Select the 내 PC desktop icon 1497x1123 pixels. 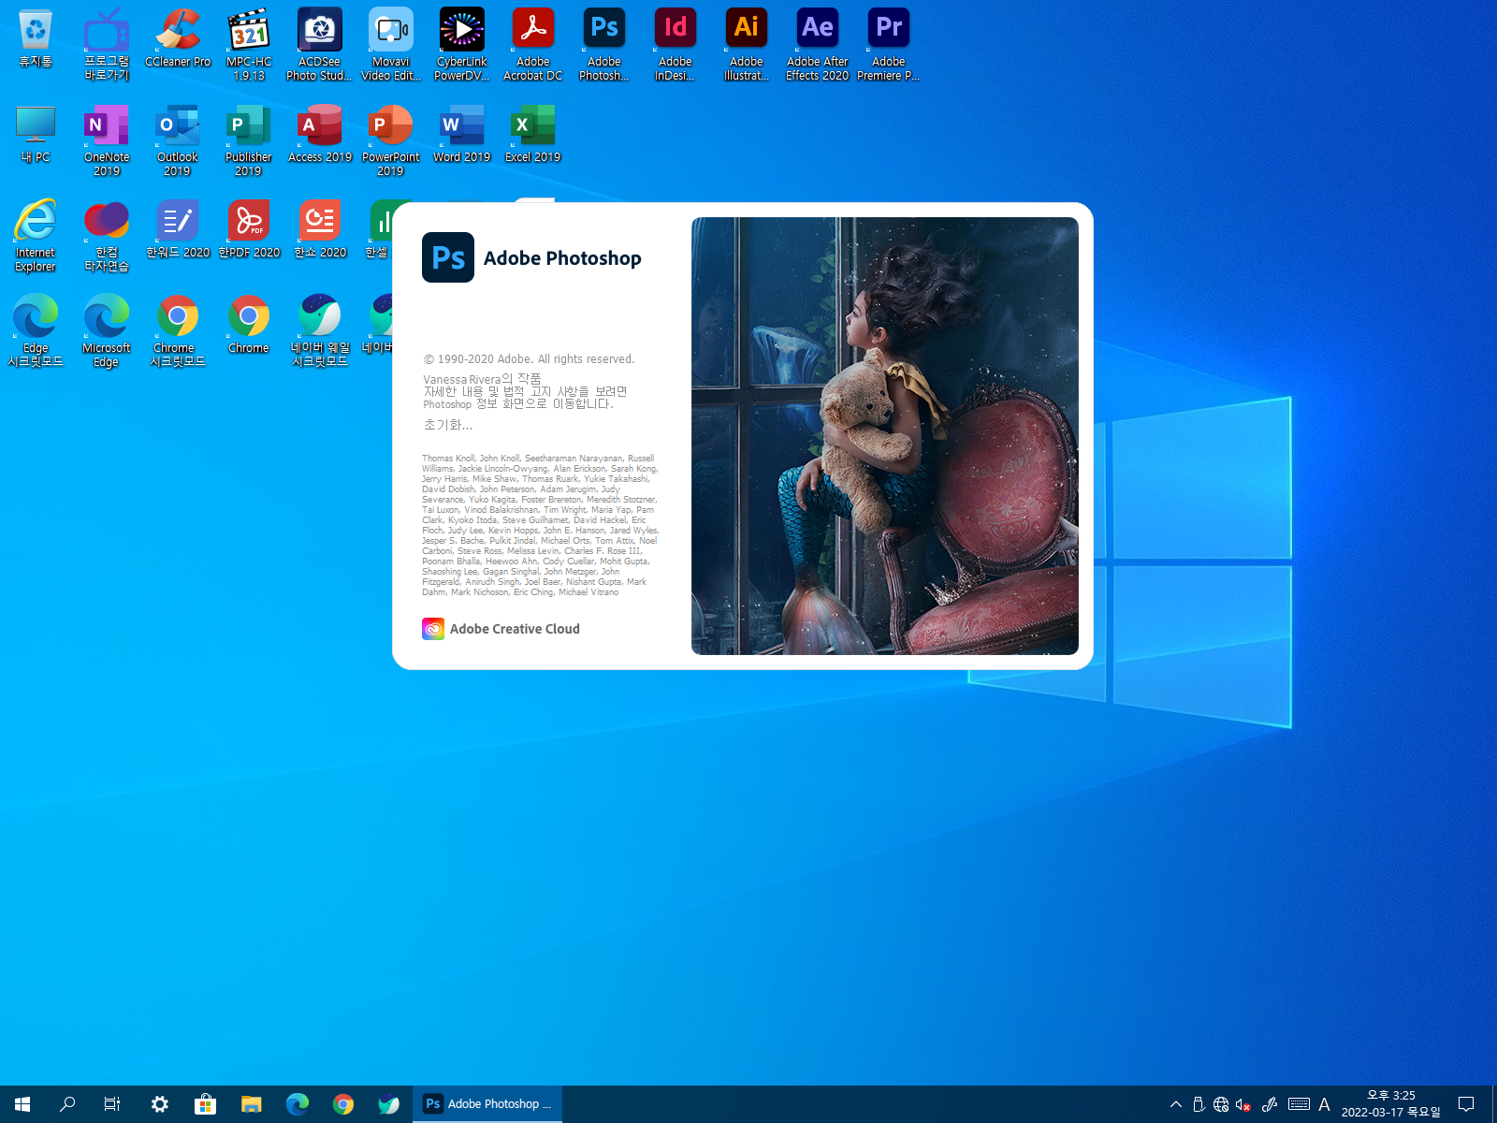tap(36, 135)
